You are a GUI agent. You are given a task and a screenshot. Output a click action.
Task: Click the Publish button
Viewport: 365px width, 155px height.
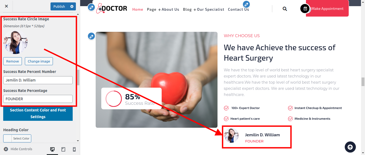click(59, 6)
